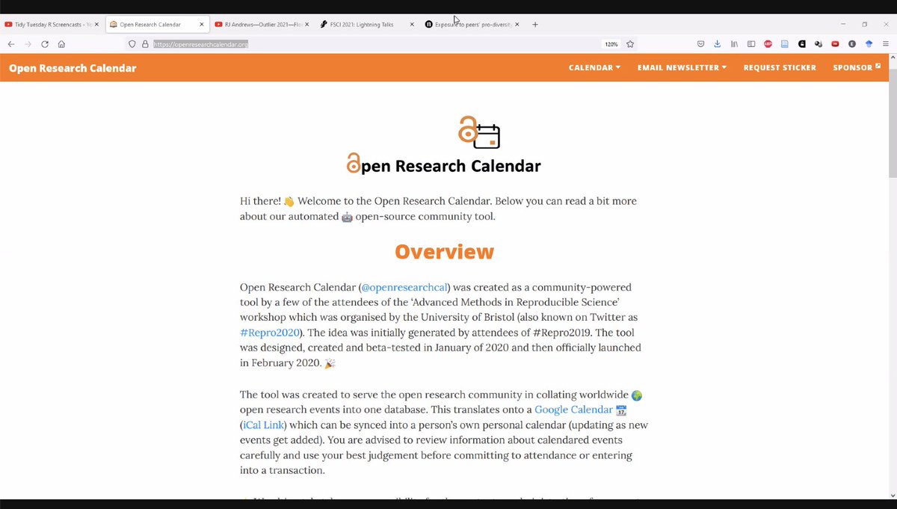
Task: Open the REQUEST STICKER page
Action: 780,68
